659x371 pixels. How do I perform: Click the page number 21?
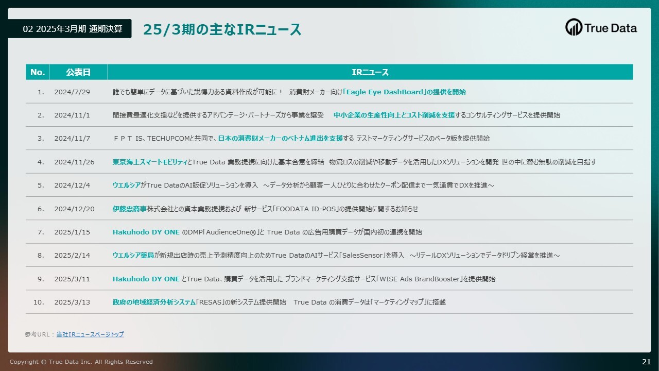647,361
